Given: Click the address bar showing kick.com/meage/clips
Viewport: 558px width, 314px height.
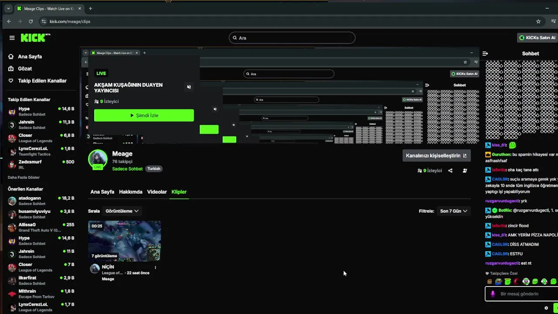Looking at the screenshot, I should tap(70, 21).
